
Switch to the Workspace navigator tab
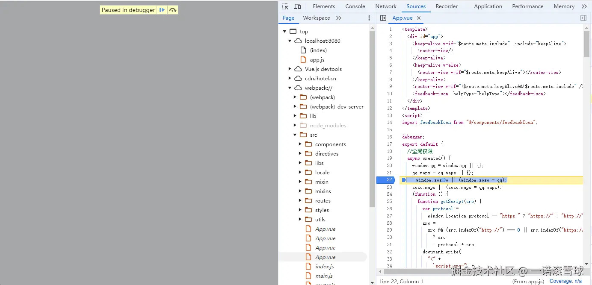click(316, 18)
